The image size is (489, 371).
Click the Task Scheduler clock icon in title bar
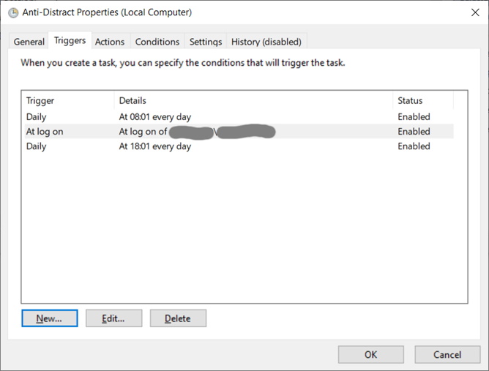13,12
